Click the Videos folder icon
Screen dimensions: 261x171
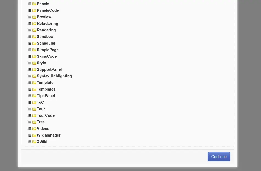point(34,129)
